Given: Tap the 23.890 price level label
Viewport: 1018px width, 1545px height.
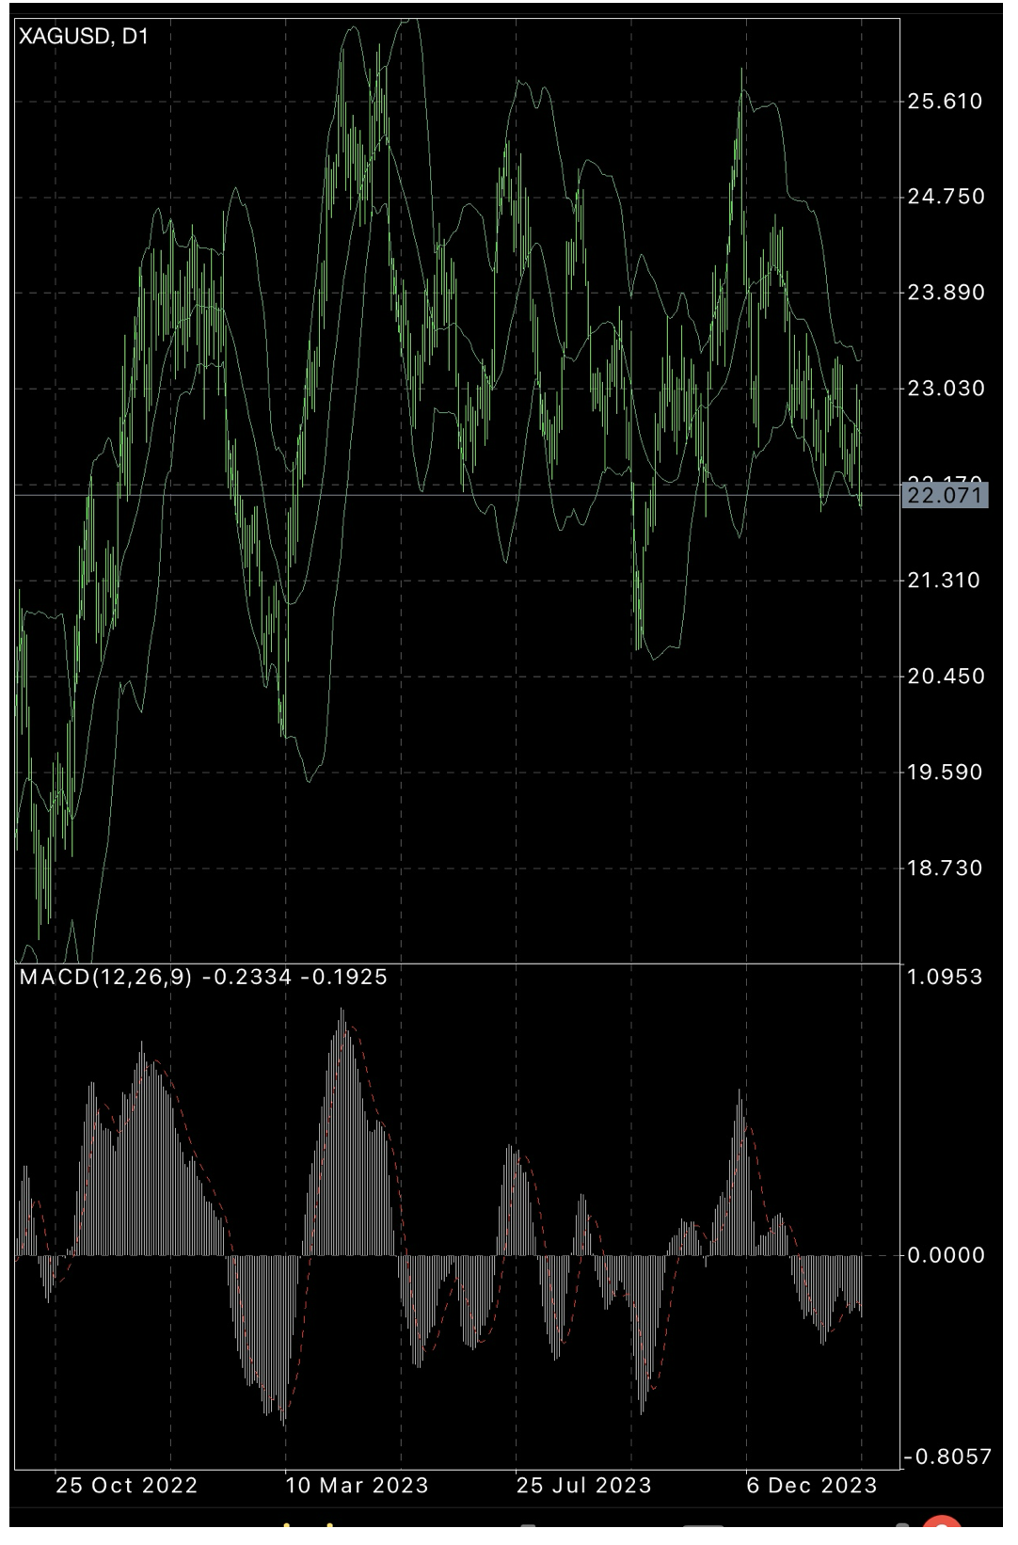Looking at the screenshot, I should click(x=945, y=293).
